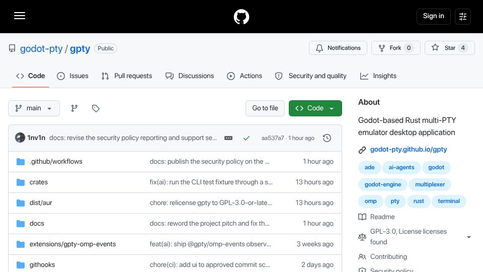Select the Readme book icon

[x=362, y=217]
